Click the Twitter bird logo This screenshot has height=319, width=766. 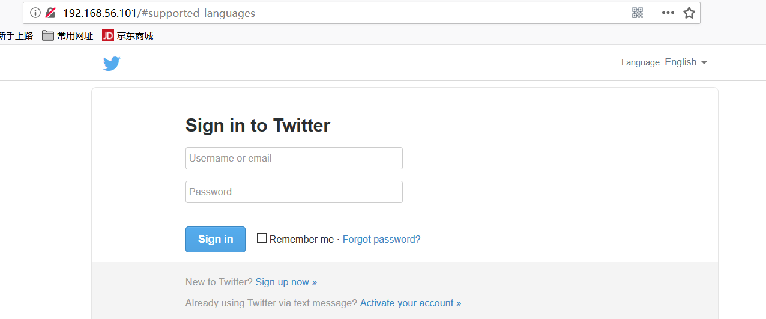click(x=112, y=63)
